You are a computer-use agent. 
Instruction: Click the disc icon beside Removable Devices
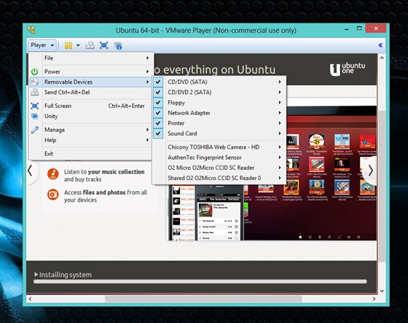[x=35, y=82]
